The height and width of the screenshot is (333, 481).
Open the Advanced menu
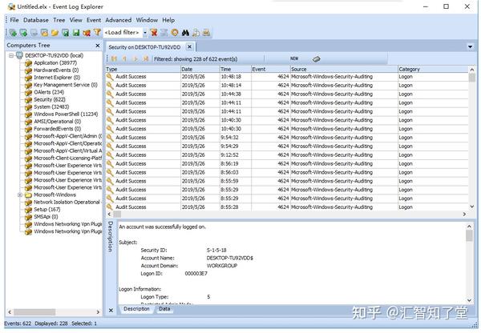[x=119, y=20]
